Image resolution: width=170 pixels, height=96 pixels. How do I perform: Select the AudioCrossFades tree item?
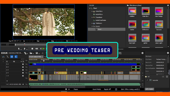click(x=100, y=20)
